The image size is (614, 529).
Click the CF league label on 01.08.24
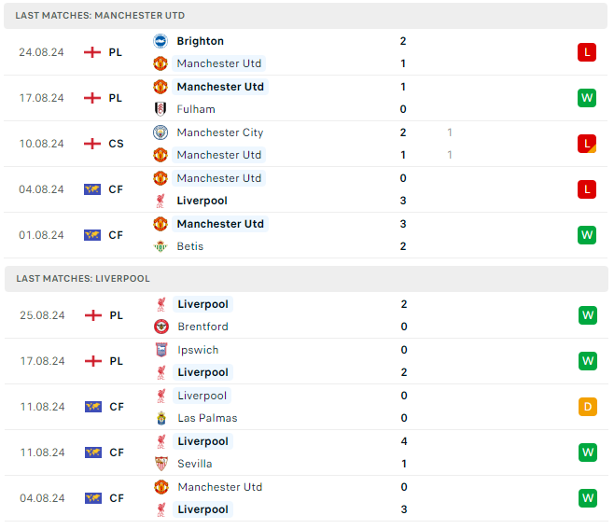coord(116,235)
